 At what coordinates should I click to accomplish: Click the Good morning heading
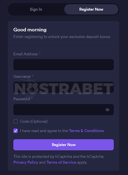30,30
